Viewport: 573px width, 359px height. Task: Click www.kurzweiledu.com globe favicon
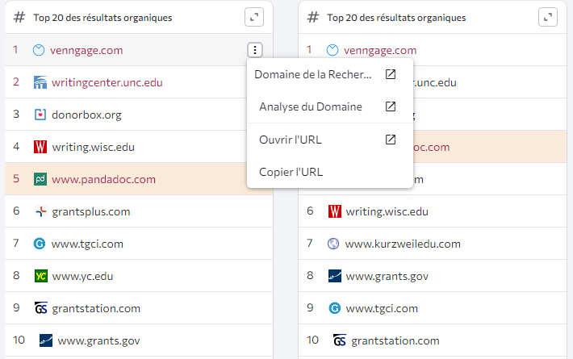point(333,244)
